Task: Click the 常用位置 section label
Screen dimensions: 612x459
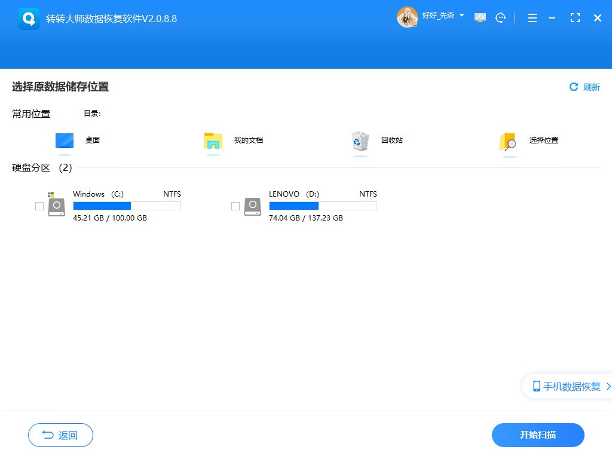Action: click(x=30, y=114)
